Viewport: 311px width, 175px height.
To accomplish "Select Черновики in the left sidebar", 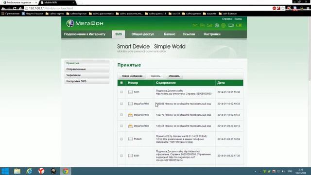I will click(x=87, y=75).
